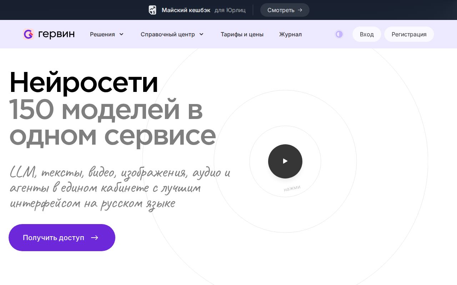457x285 pixels.
Task: Click the 'для Юрлиц' text in banner
Action: 230,10
